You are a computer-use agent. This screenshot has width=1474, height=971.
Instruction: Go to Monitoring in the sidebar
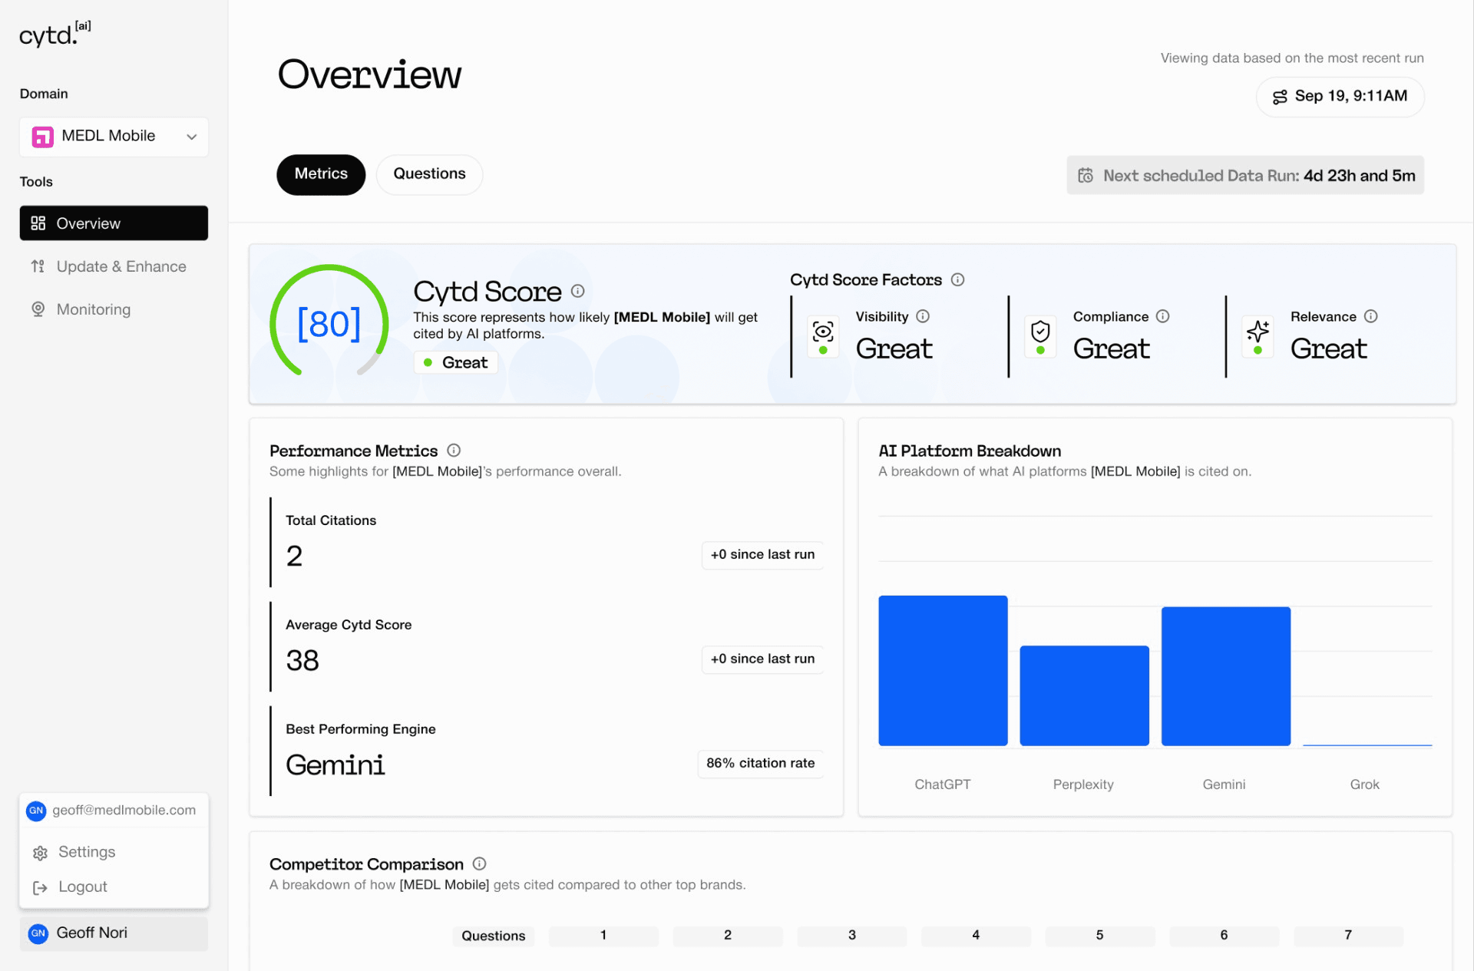tap(92, 309)
